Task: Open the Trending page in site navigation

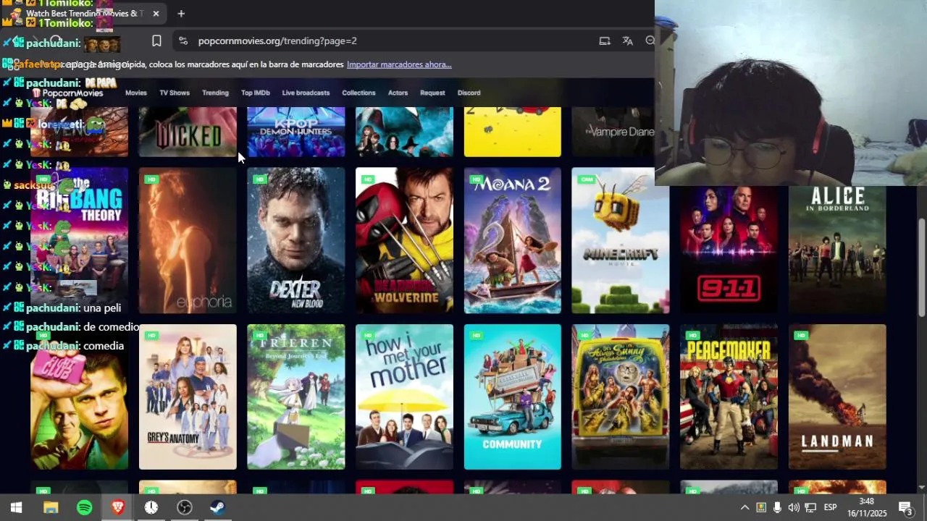Action: (215, 93)
